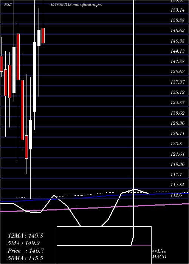Select the 117.1 price axis label

(x=176, y=175)
